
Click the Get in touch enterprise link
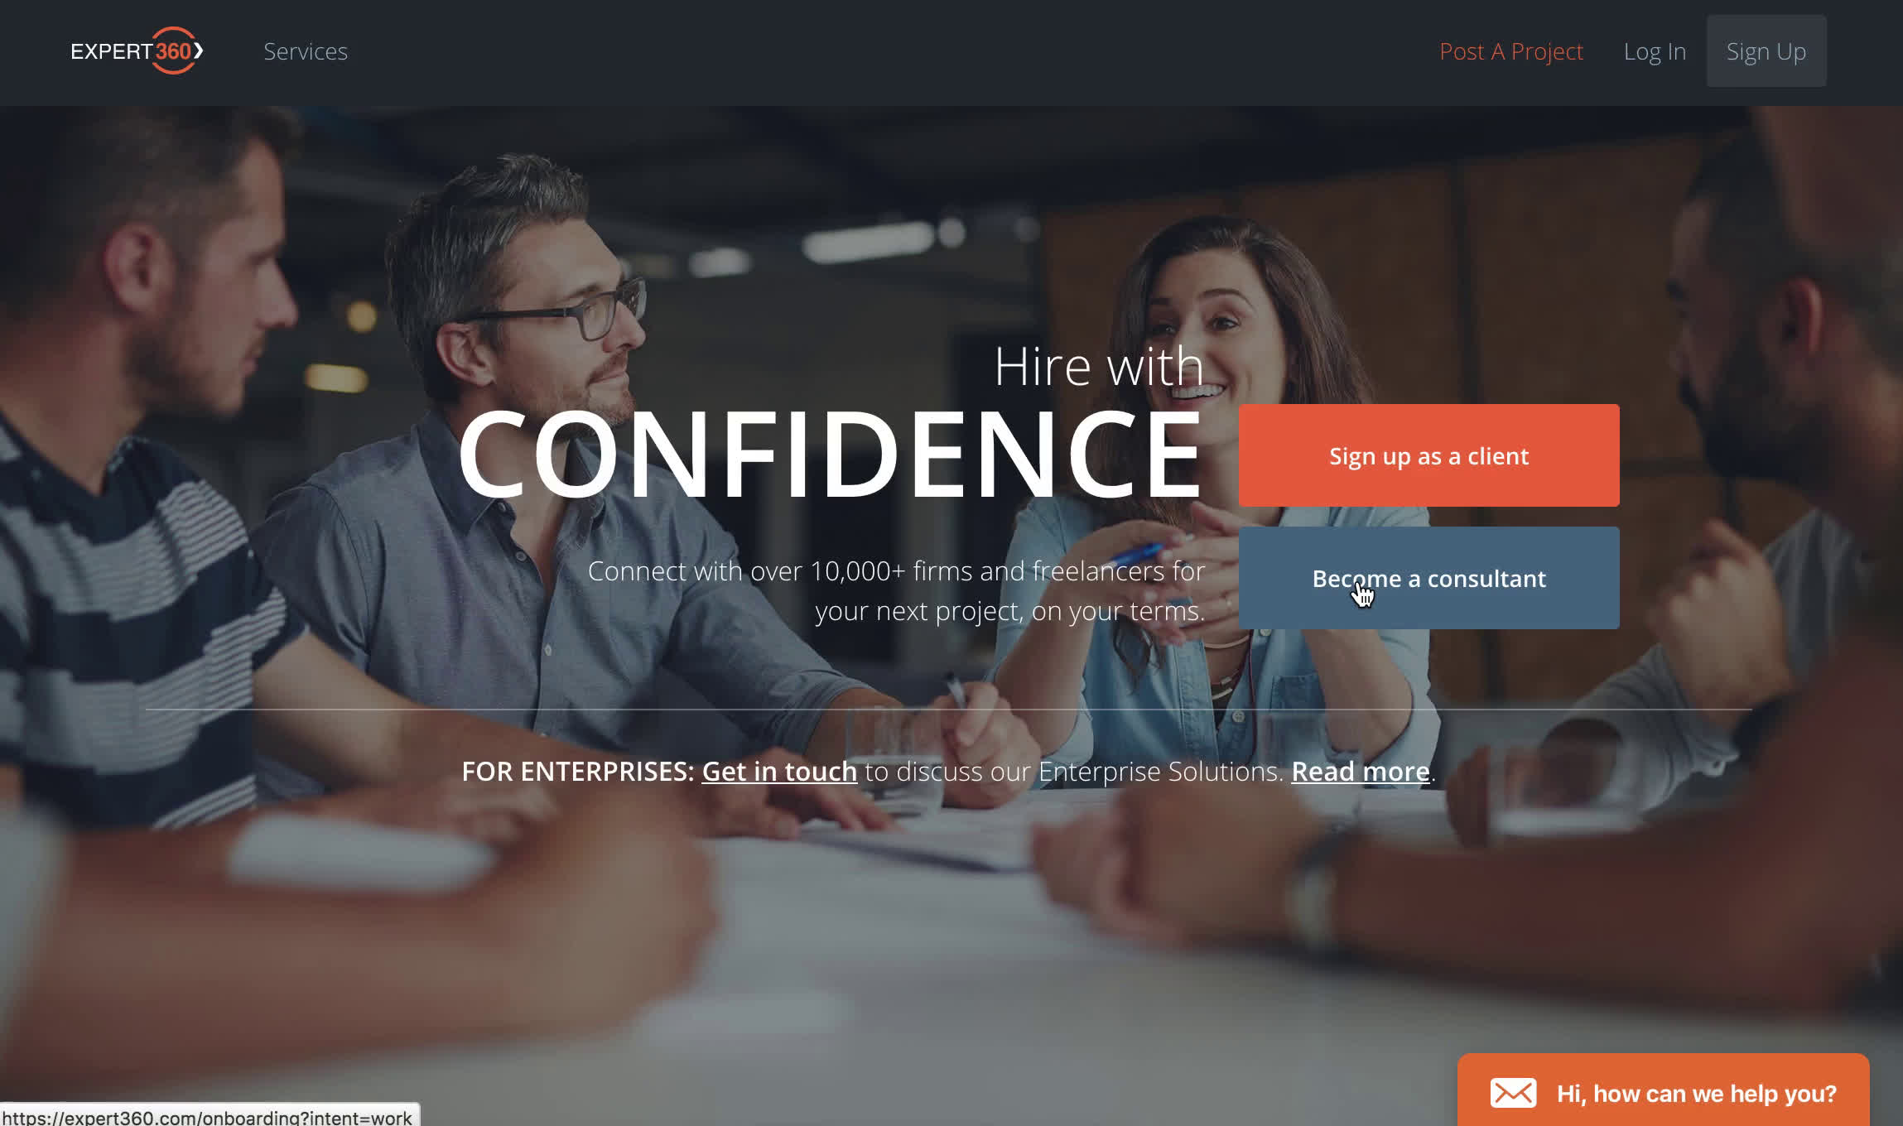[778, 772]
